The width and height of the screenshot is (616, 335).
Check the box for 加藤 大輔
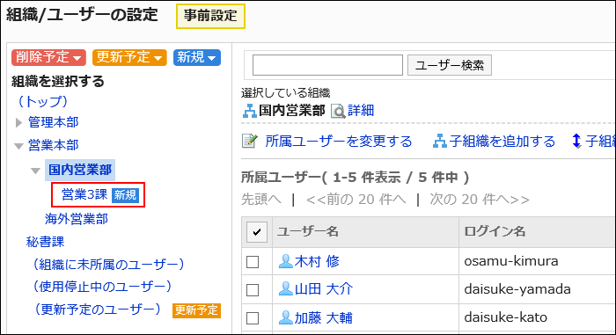(x=253, y=317)
